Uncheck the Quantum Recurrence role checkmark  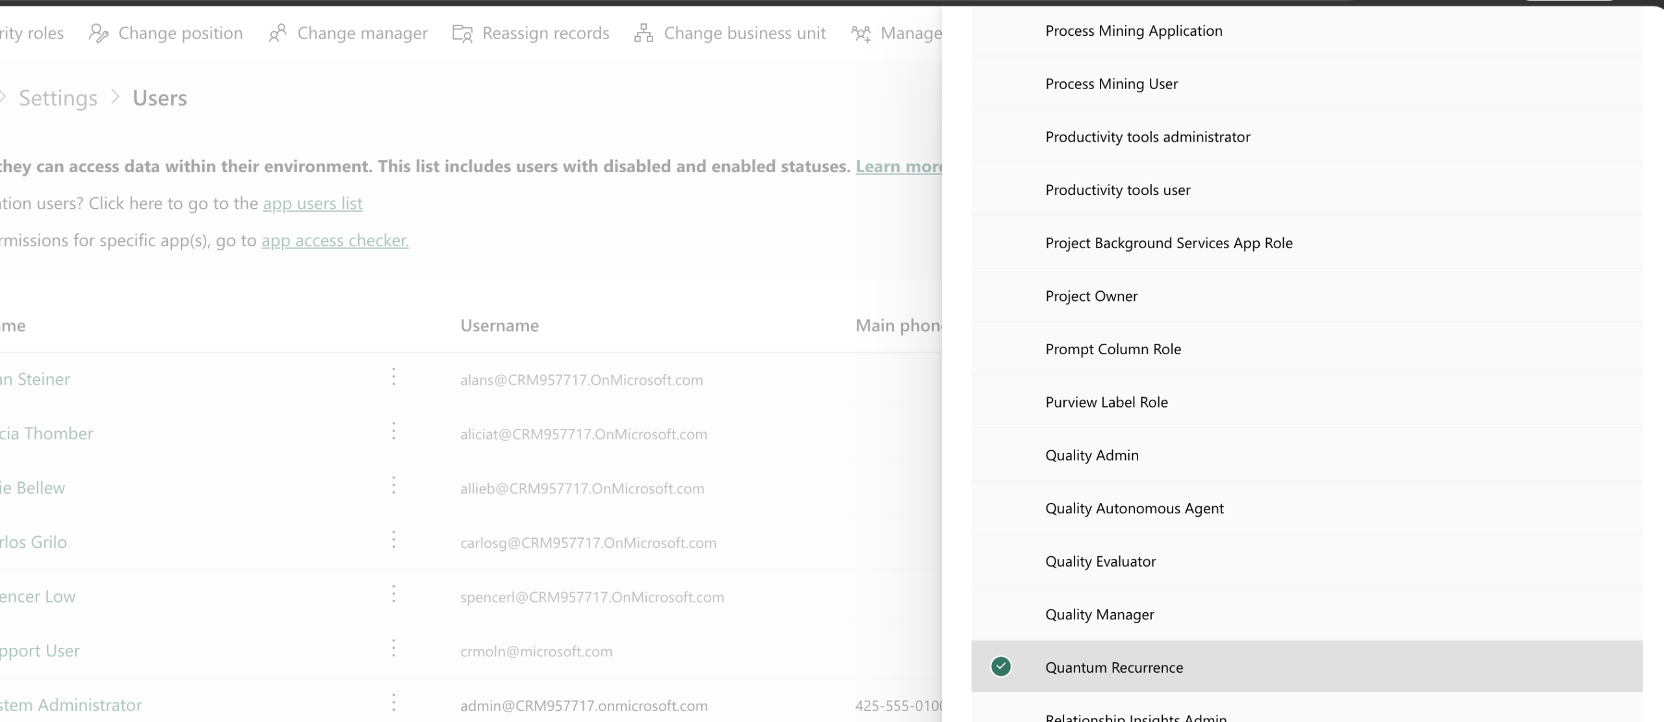click(1001, 667)
